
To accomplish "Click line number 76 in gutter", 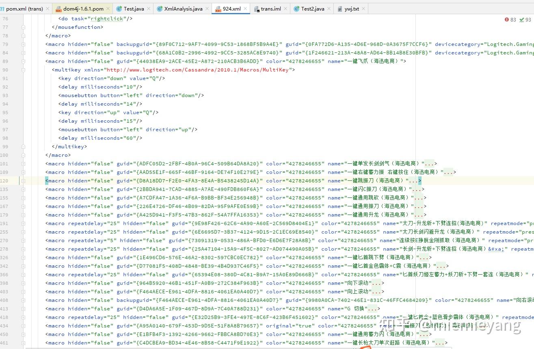I will coord(5,19).
